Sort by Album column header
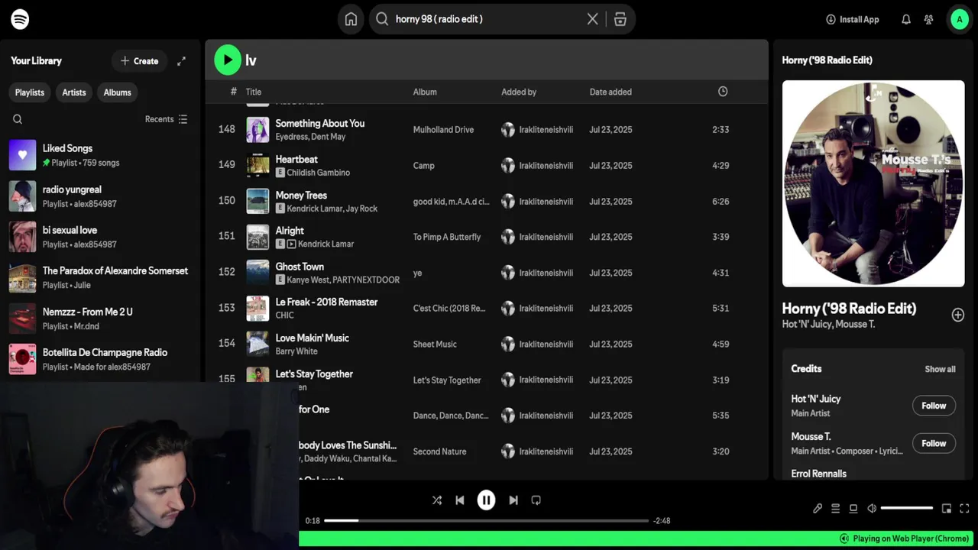 point(425,92)
